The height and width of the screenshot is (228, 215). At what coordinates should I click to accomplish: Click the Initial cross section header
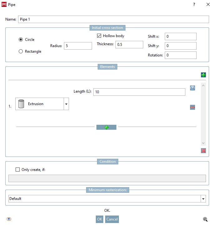pos(107,28)
